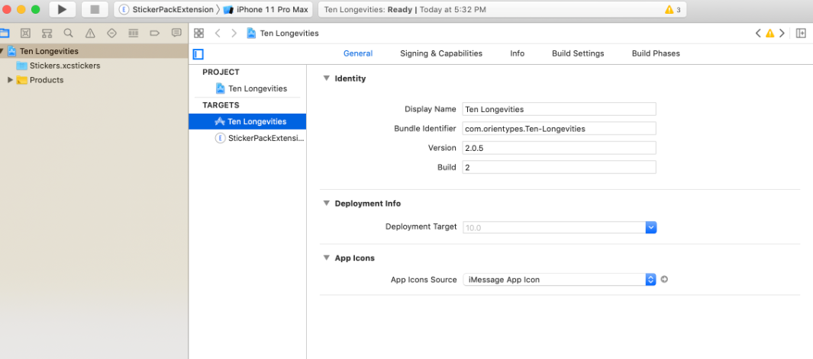This screenshot has width=813, height=359.
Task: Jump to previous issue arrow
Action: pos(758,33)
